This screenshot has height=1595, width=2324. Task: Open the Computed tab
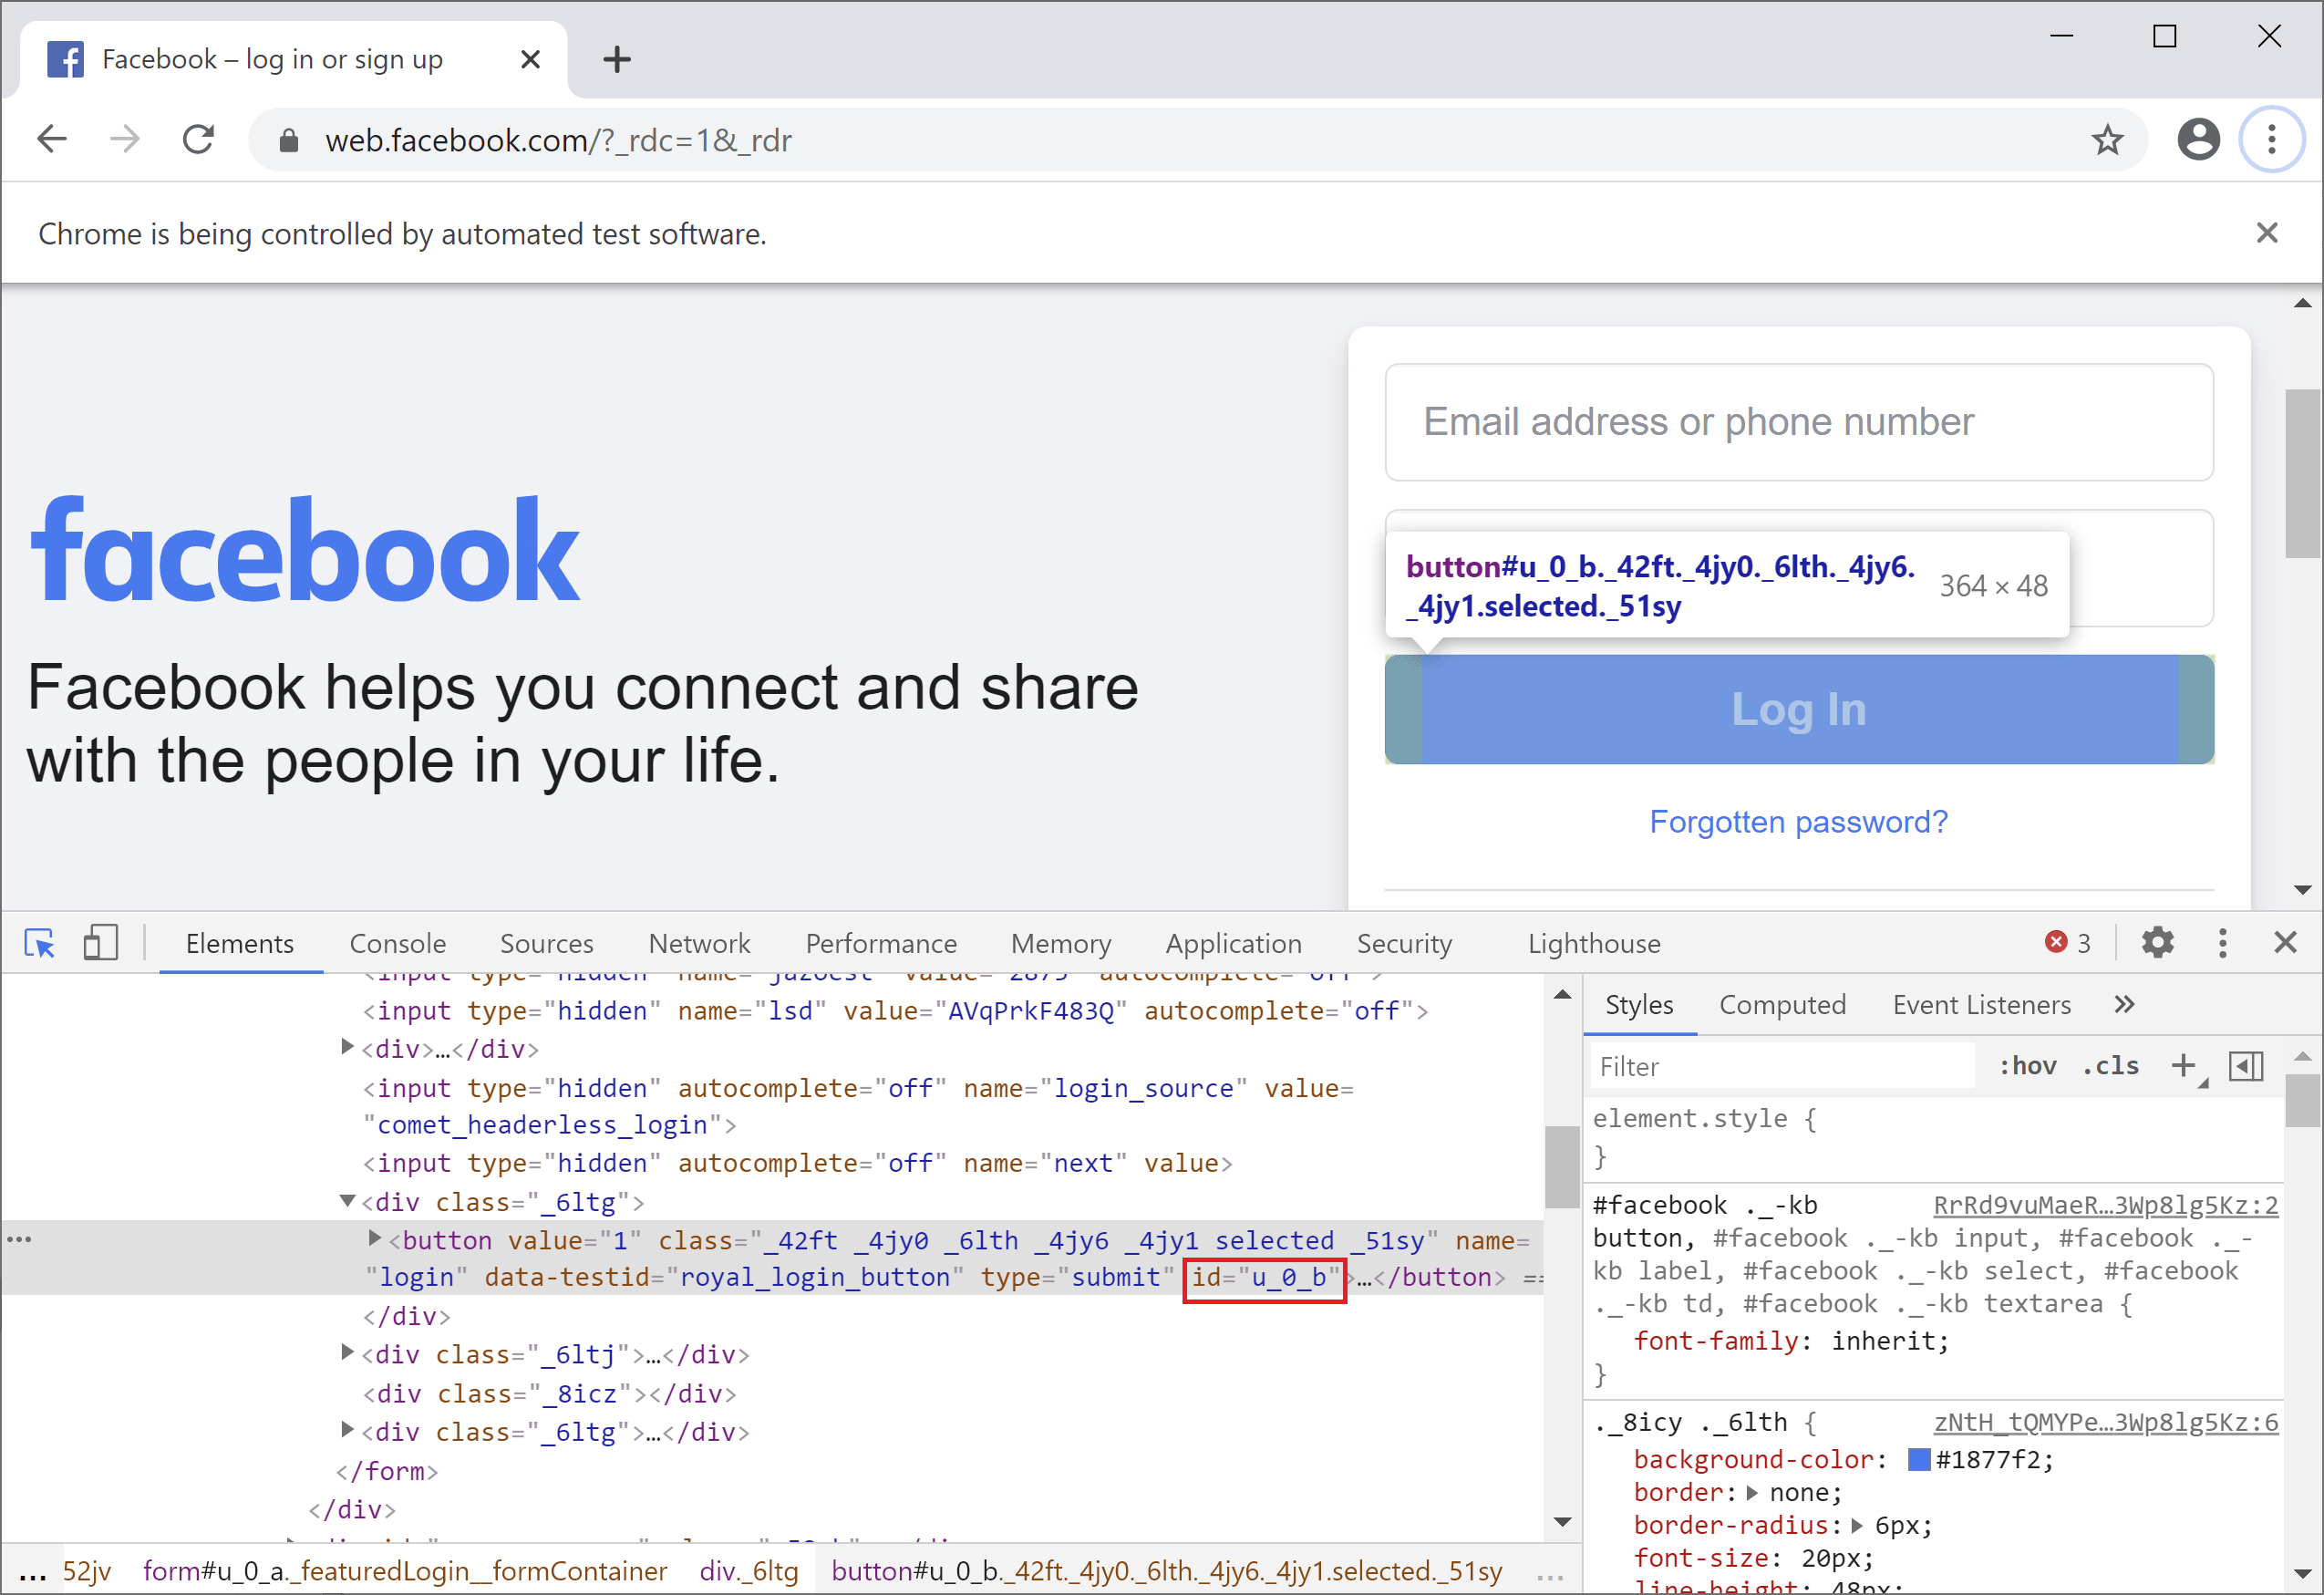1782,1005
